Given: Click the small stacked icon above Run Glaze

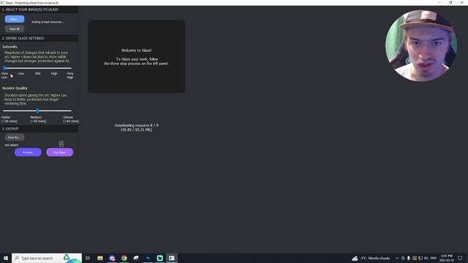Looking at the screenshot, I should coord(61,144).
